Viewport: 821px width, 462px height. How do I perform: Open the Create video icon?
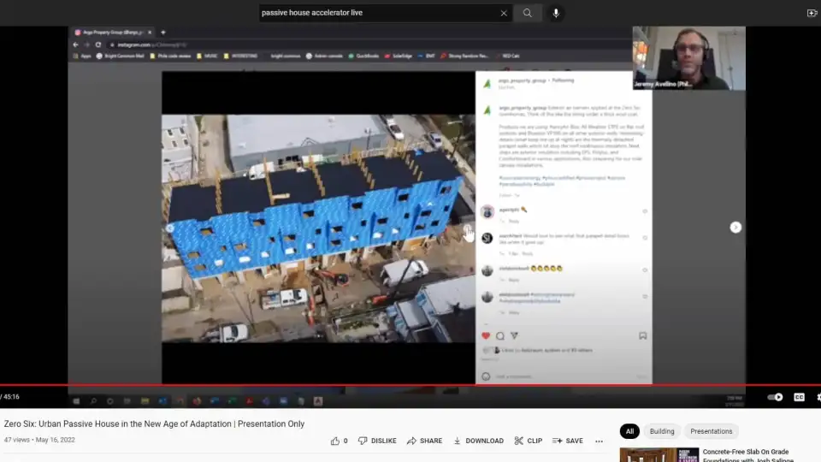coord(811,13)
